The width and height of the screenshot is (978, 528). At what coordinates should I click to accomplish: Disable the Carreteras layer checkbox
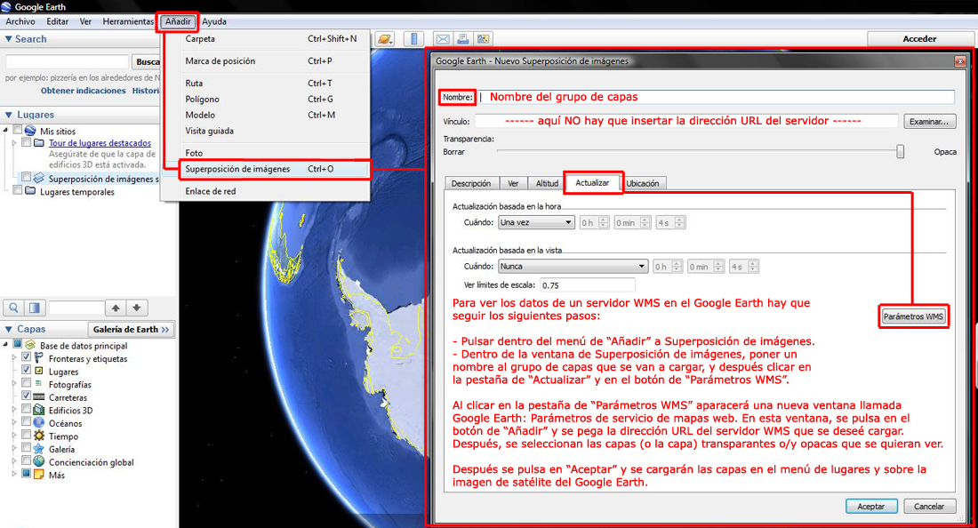point(26,396)
